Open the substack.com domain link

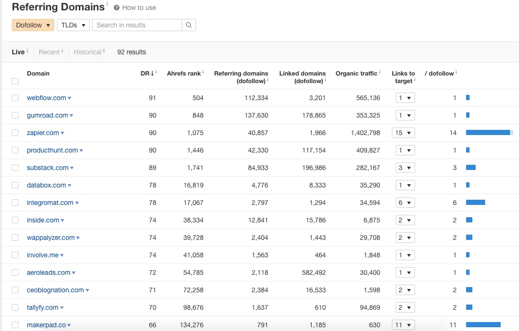click(x=48, y=168)
